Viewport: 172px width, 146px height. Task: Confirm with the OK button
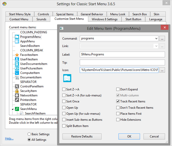(129, 136)
